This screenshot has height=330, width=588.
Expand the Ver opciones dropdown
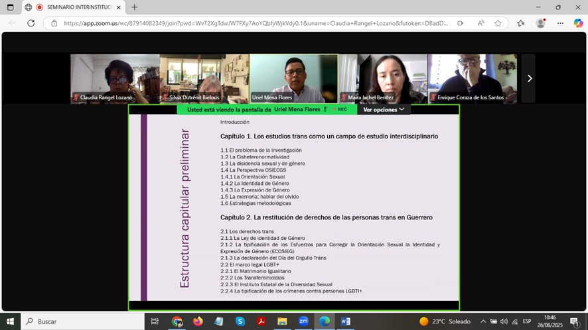pyautogui.click(x=384, y=109)
